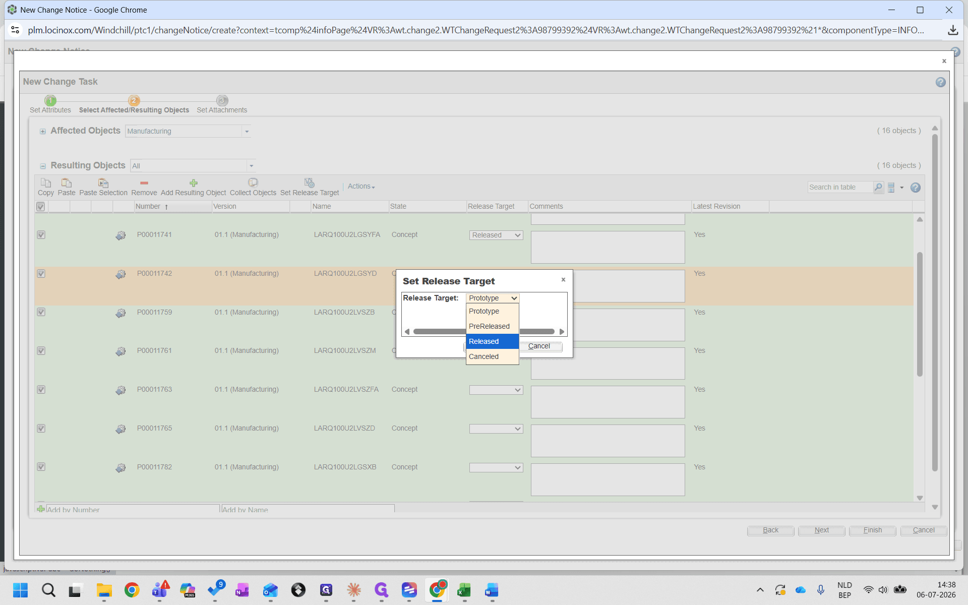Click part icon for row P00011782
The height and width of the screenshot is (605, 968).
point(120,468)
